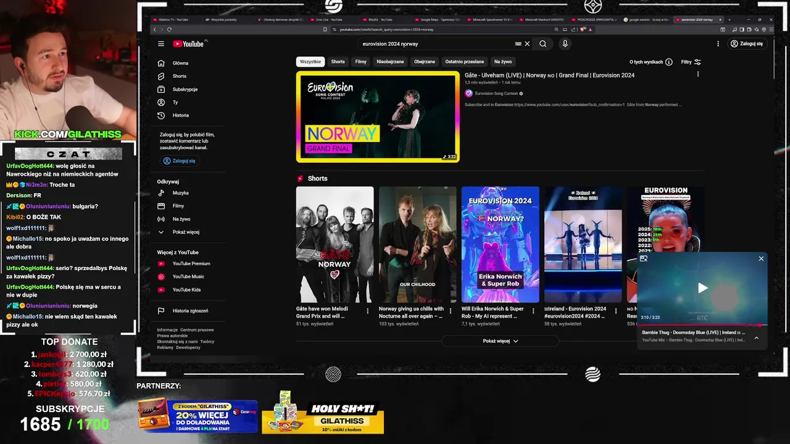Image resolution: width=790 pixels, height=444 pixels.
Task: Open more options for Gåte Ulveham video
Action: coord(698,75)
